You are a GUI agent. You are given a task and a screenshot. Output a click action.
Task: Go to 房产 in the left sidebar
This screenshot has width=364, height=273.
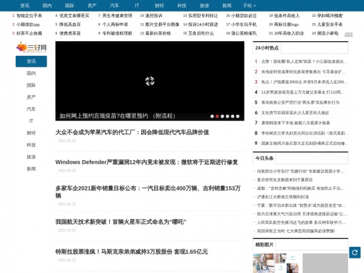[31, 97]
